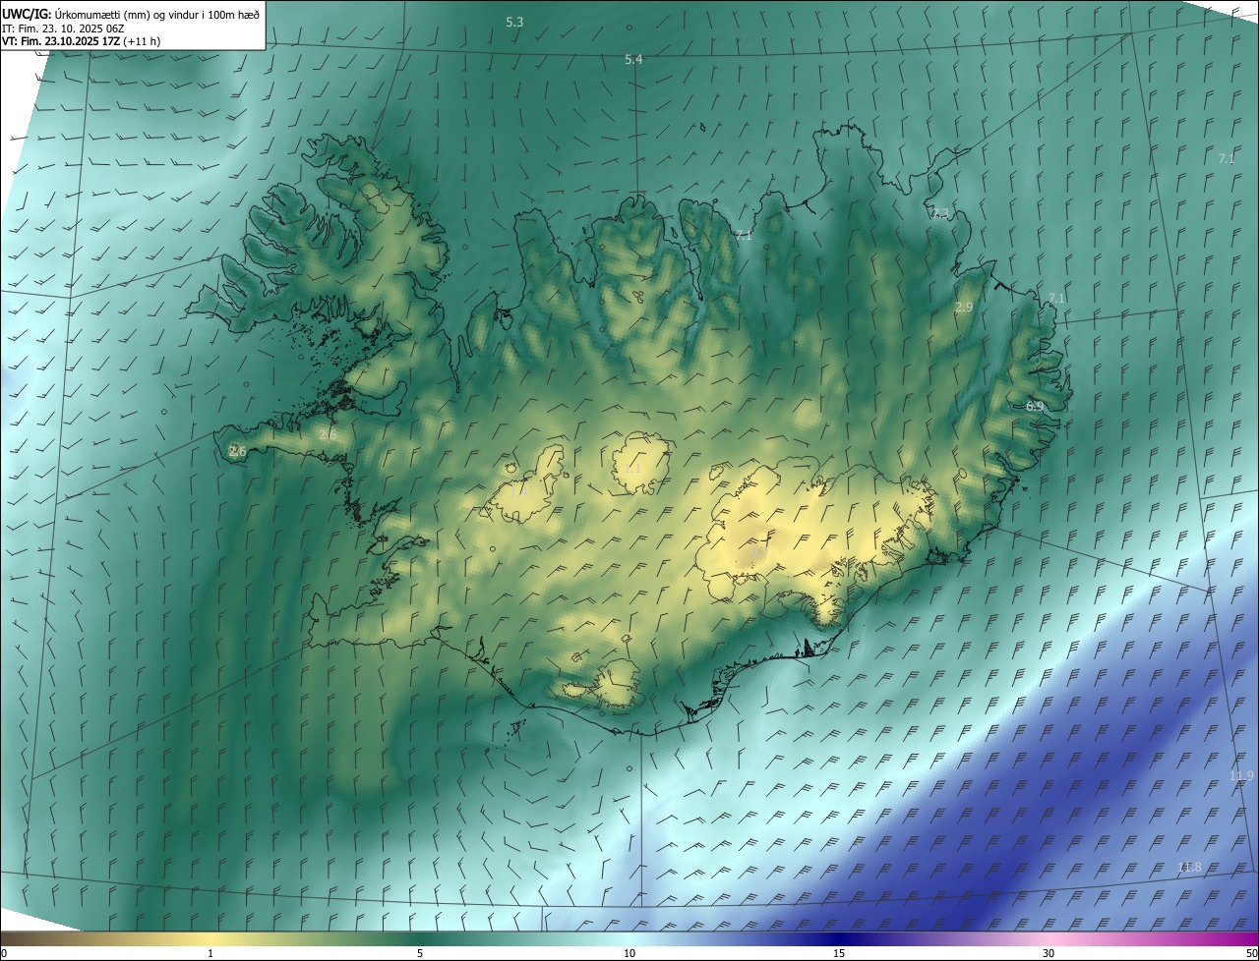The height and width of the screenshot is (961, 1259).
Task: Pick the pale pink colorbar segment near 30
Action: 1049,938
